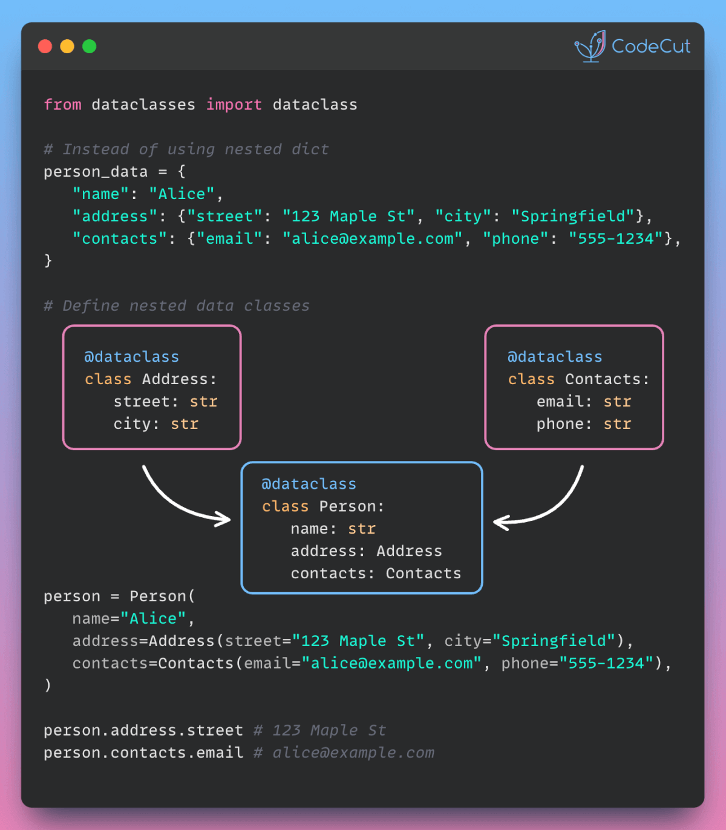Select the CodeCut title text
726x830 pixels.
651,46
